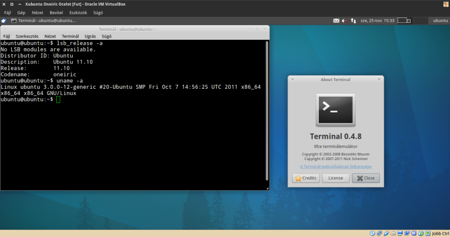450x237 pixels.
Task: Open the Terminal window menu arrow
Action: click(x=5, y=29)
